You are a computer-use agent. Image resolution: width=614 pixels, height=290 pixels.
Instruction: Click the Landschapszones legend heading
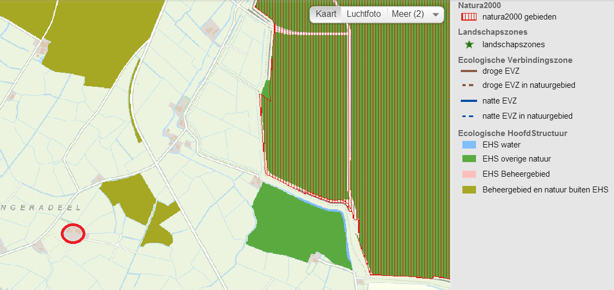point(487,32)
